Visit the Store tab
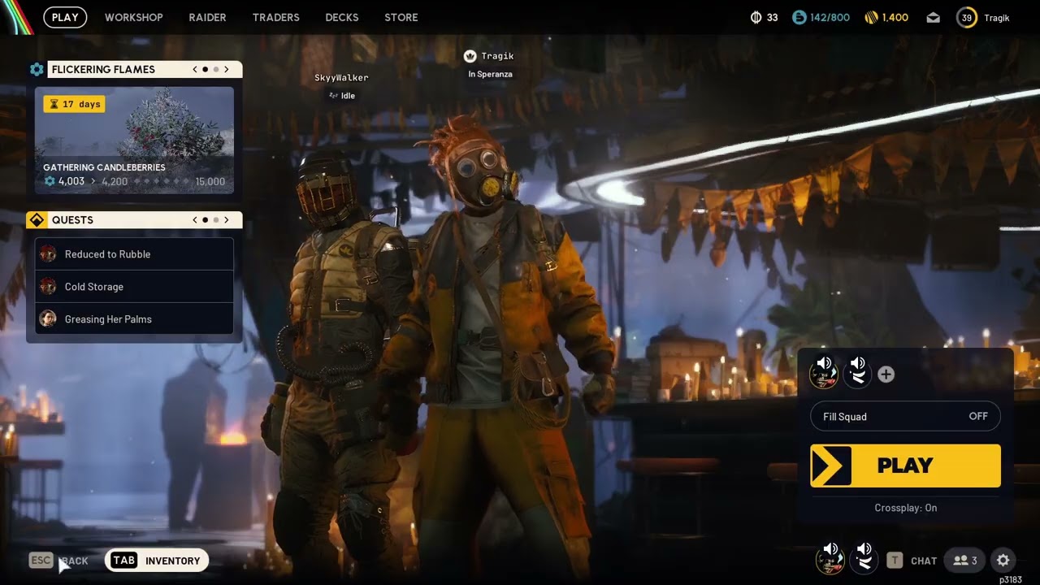The width and height of the screenshot is (1040, 585). [x=401, y=17]
